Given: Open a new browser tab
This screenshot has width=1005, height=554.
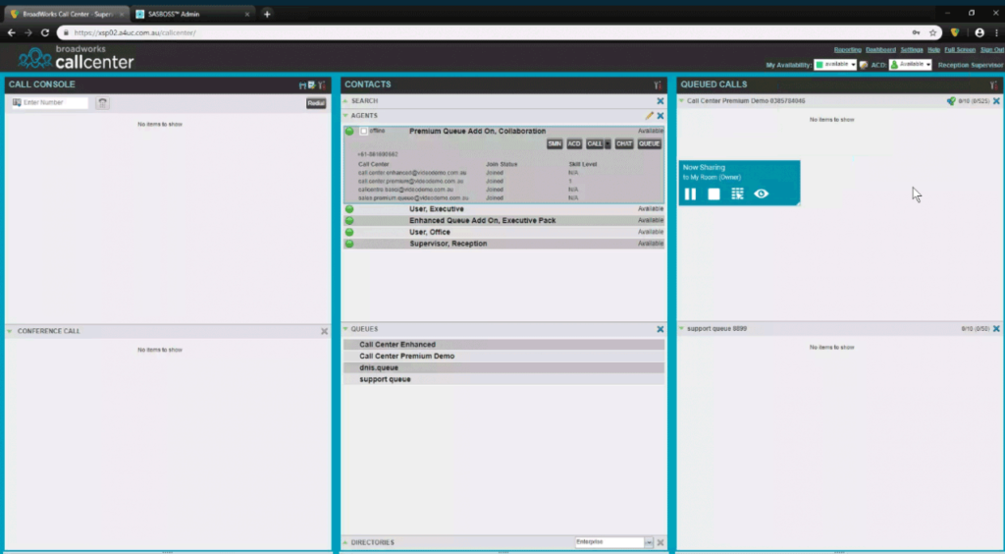Looking at the screenshot, I should pyautogui.click(x=267, y=14).
